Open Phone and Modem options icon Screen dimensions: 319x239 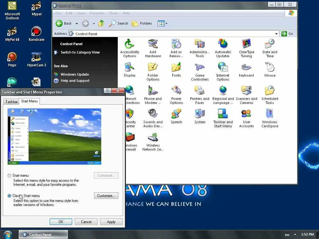[x=153, y=95]
